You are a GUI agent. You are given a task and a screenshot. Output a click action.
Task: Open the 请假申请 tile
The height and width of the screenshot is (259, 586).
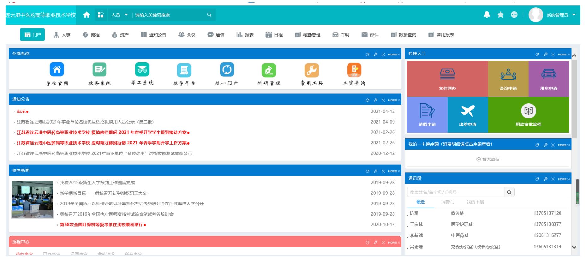(427, 115)
